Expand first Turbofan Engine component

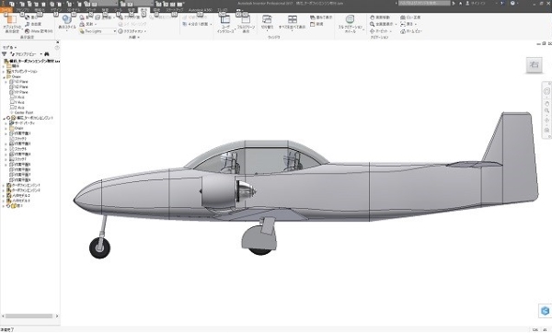pos(4,185)
